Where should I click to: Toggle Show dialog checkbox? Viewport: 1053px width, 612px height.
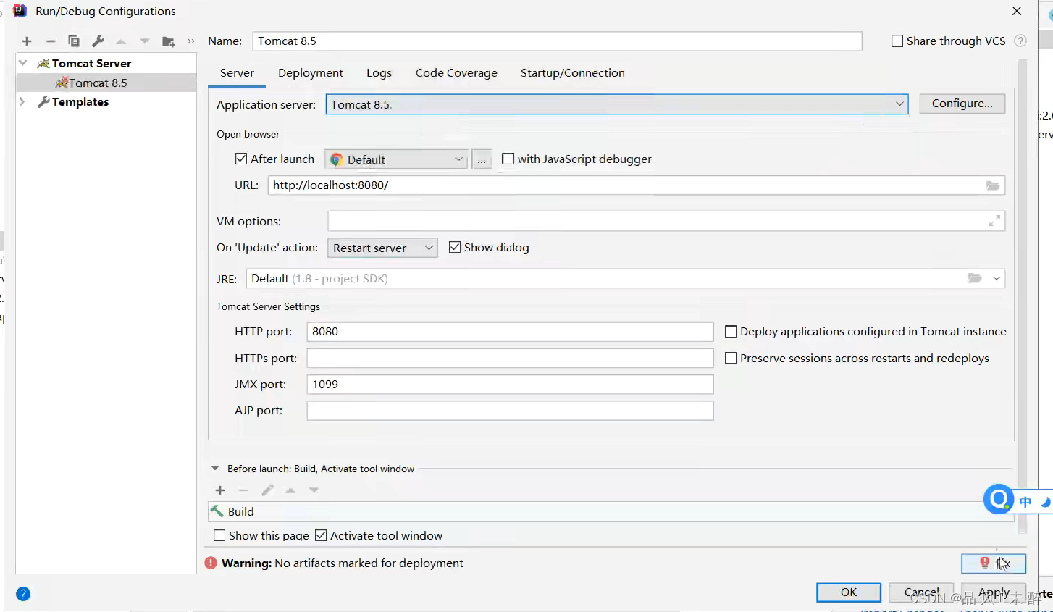[455, 247]
